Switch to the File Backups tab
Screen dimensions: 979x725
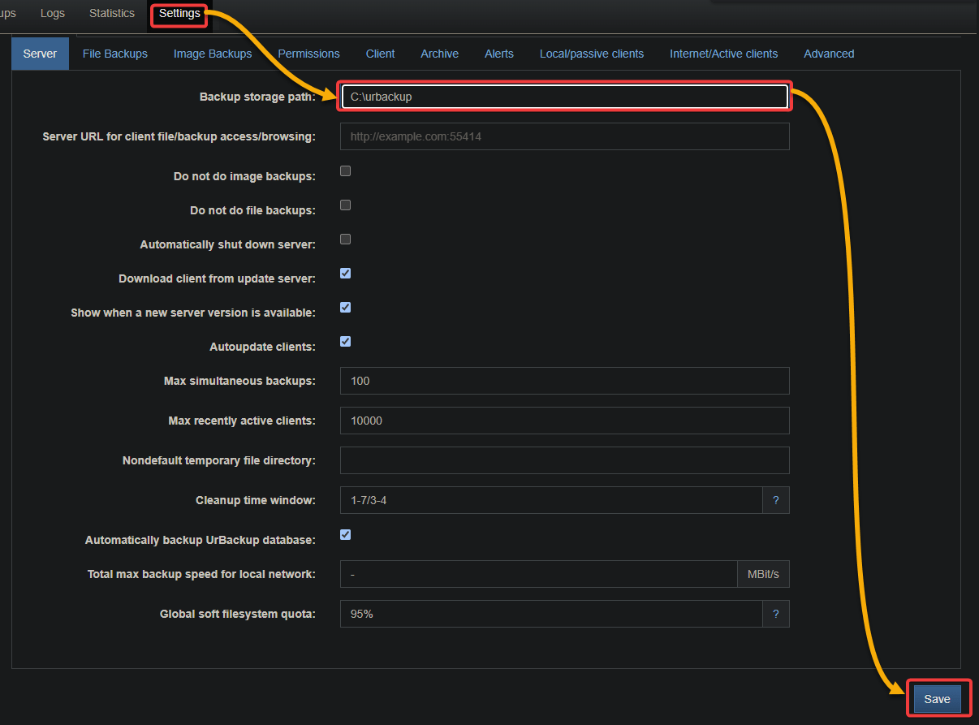[x=114, y=54]
